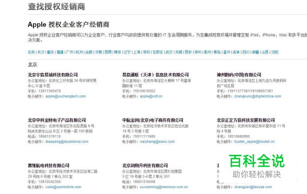Click the 北京宇信易诚科技有限公司 company name
The image size is (307, 194).
point(53,75)
